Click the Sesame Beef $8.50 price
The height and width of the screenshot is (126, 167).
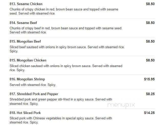click(x=150, y=23)
